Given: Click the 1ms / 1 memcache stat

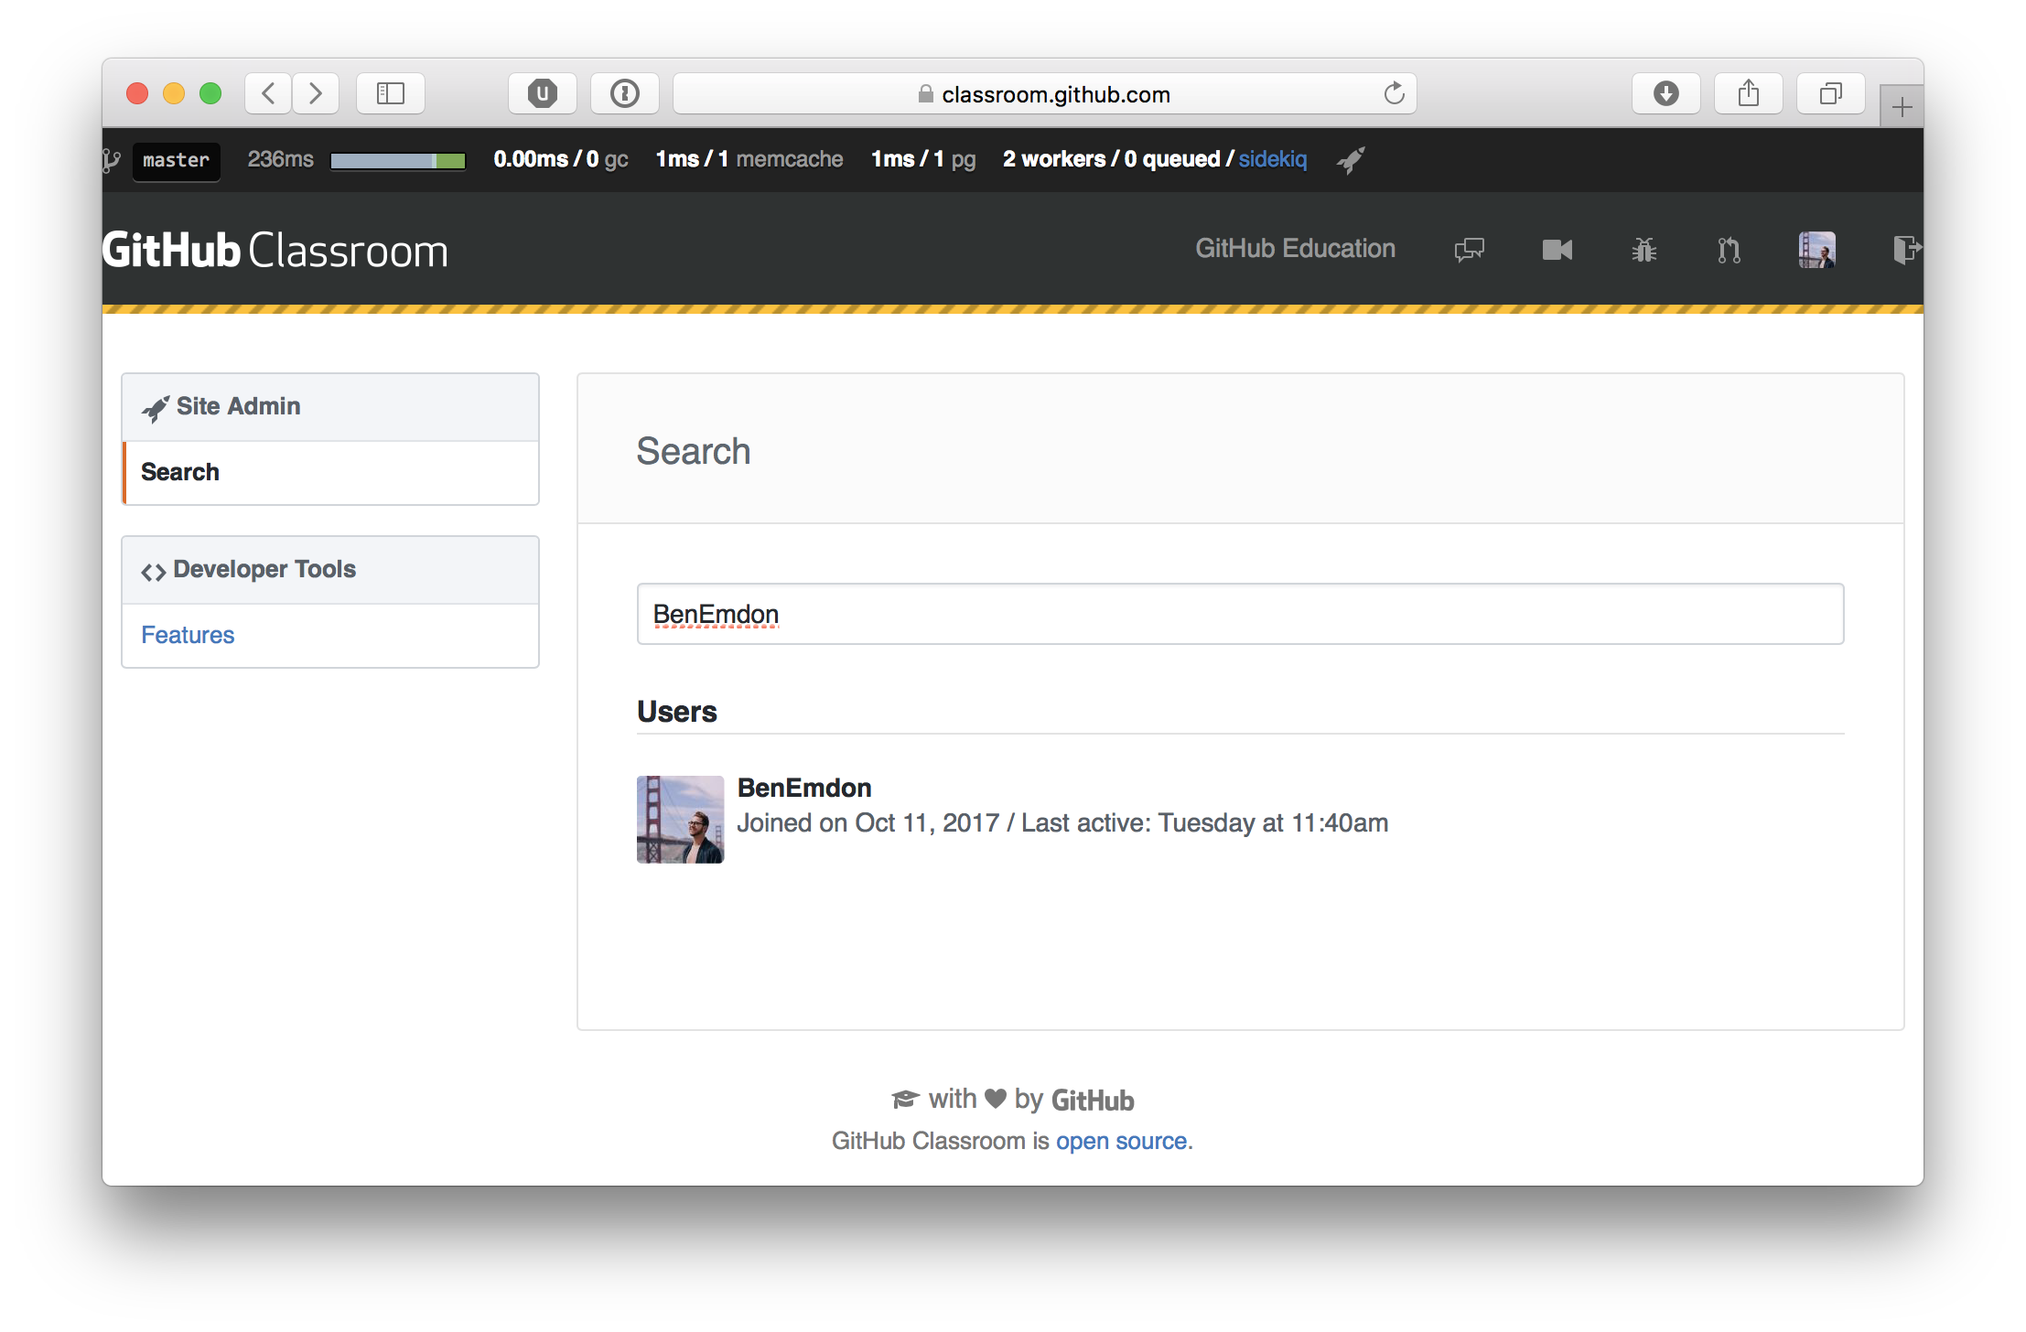Looking at the screenshot, I should (749, 159).
